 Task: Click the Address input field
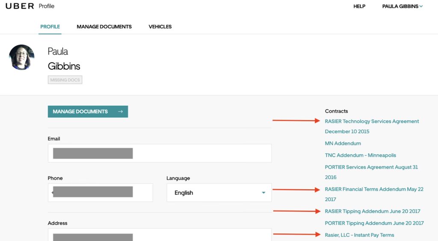coord(160,235)
